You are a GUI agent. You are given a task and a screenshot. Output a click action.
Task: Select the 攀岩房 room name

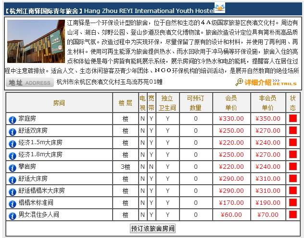click(27, 167)
